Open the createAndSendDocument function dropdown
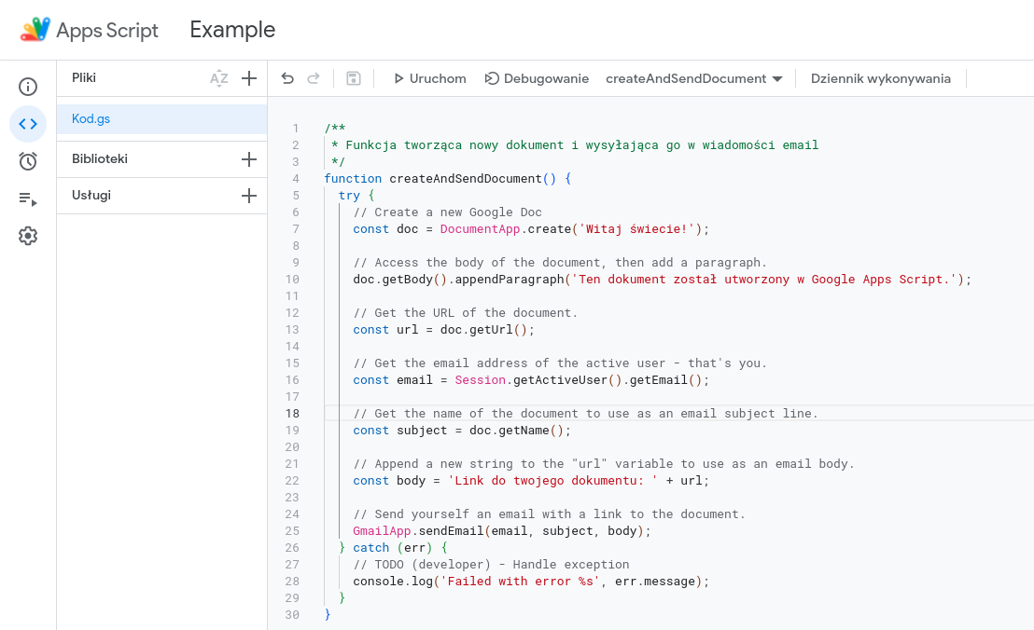This screenshot has height=630, width=1034. click(693, 78)
